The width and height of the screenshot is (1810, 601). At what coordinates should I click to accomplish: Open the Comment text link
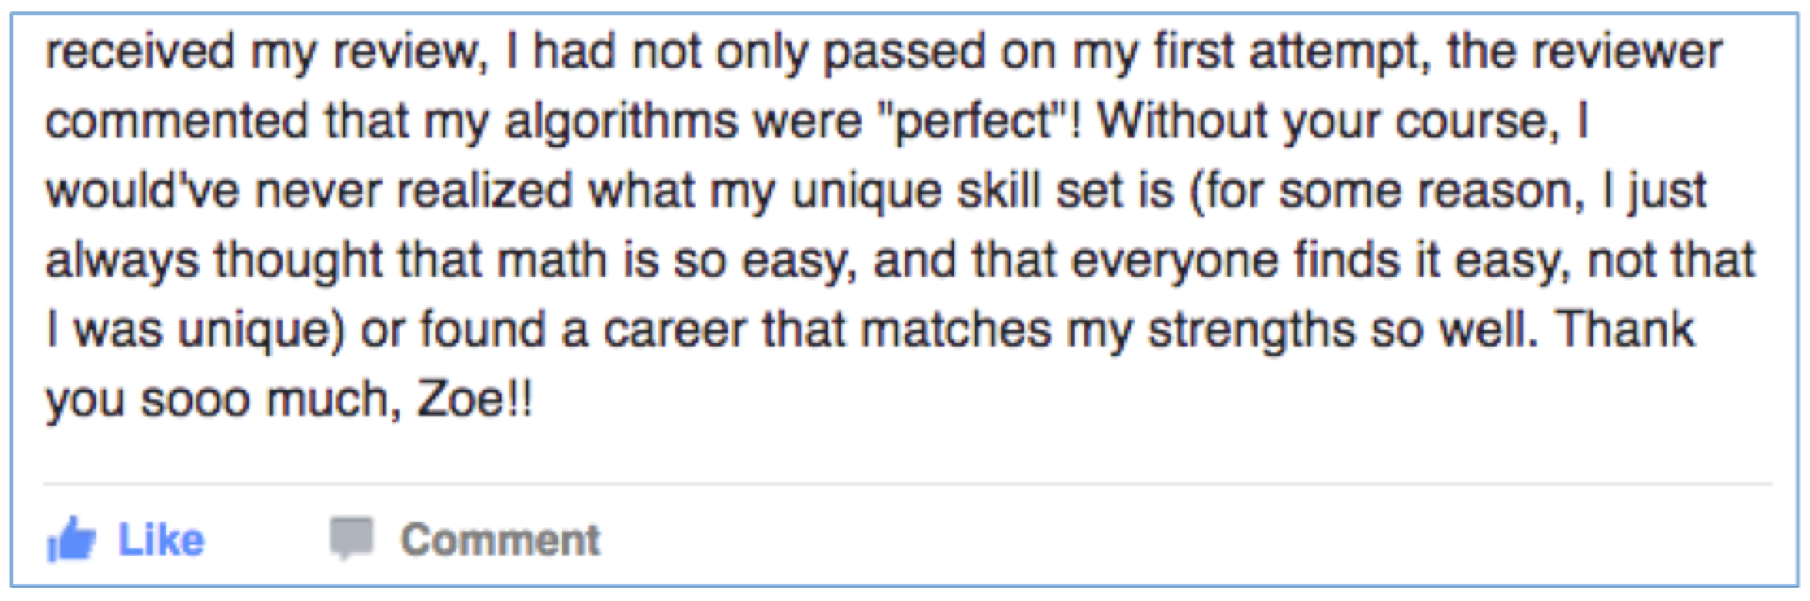click(500, 540)
